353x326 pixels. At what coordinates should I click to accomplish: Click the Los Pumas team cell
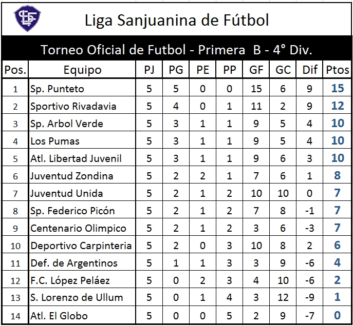click(82, 141)
